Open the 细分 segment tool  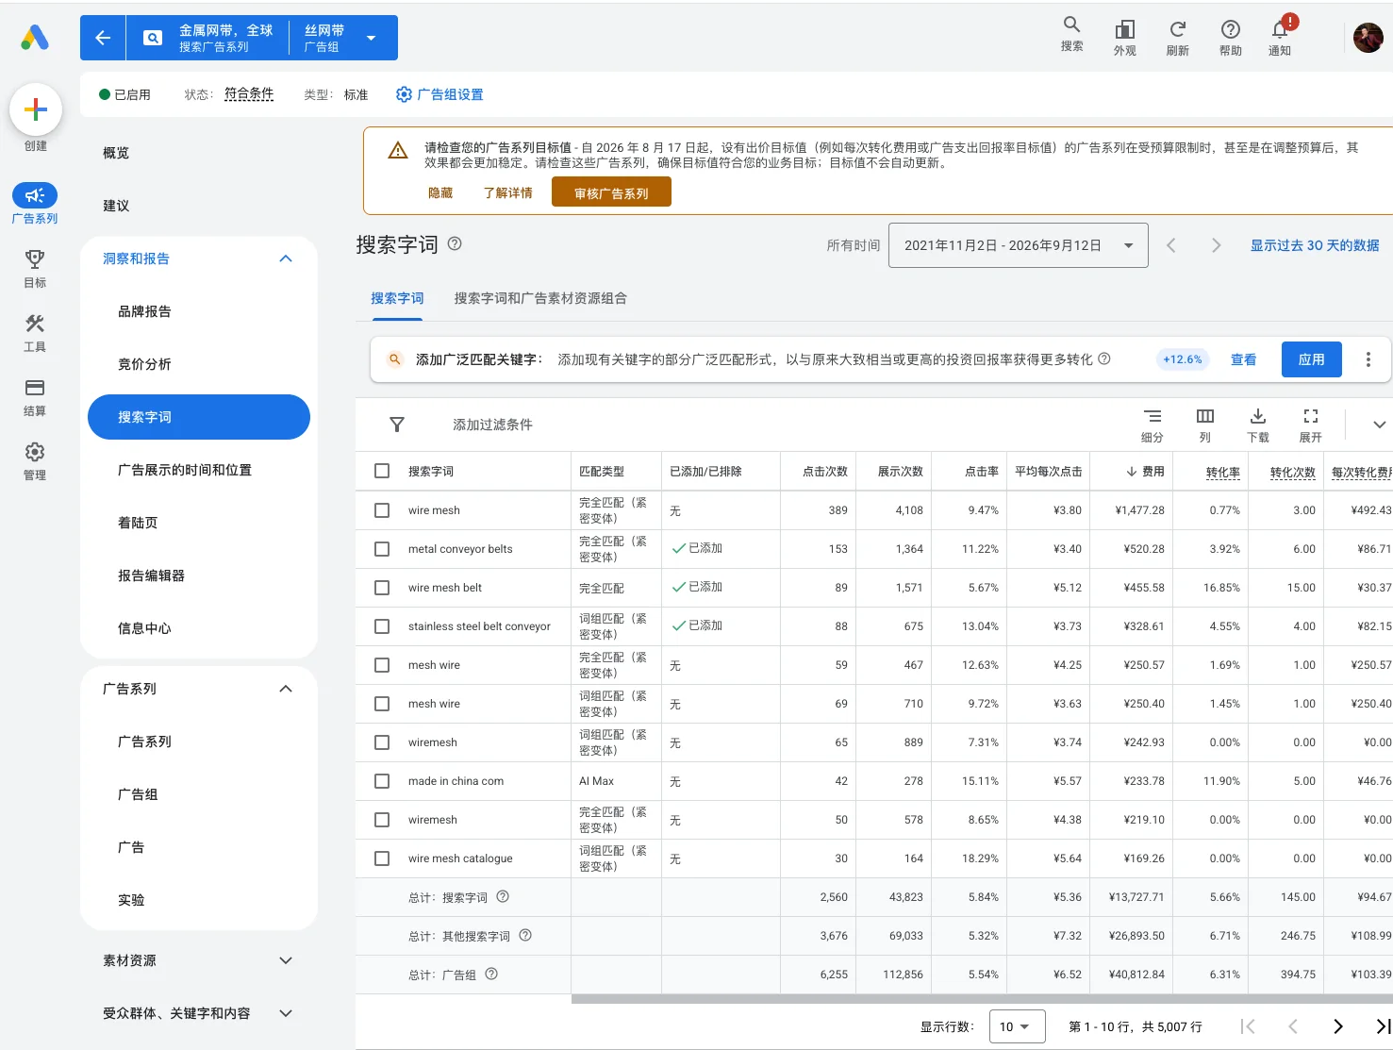point(1152,425)
